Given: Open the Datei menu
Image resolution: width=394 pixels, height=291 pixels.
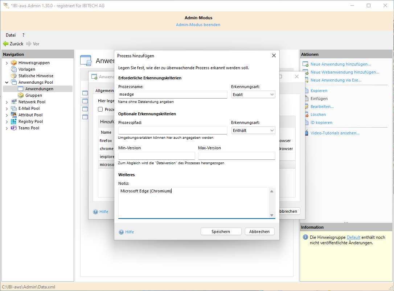Looking at the screenshot, I should coord(10,35).
